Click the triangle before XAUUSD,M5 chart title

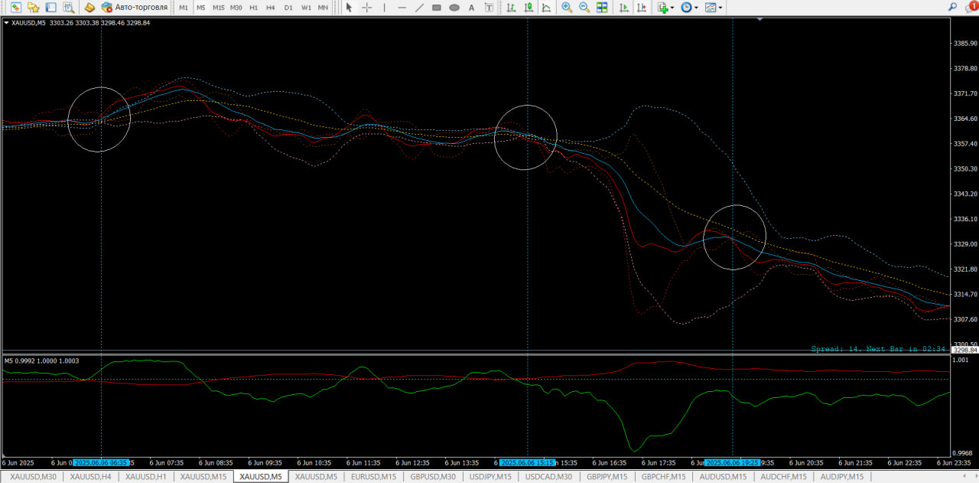click(x=7, y=23)
